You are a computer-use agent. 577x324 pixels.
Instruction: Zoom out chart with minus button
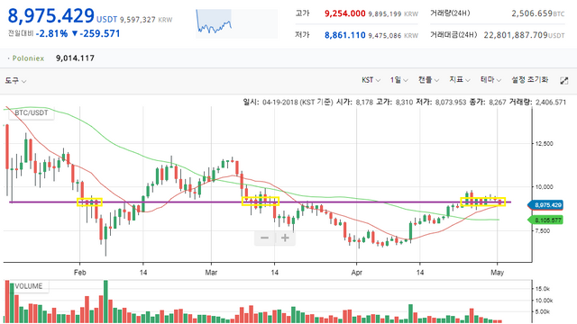click(264, 238)
